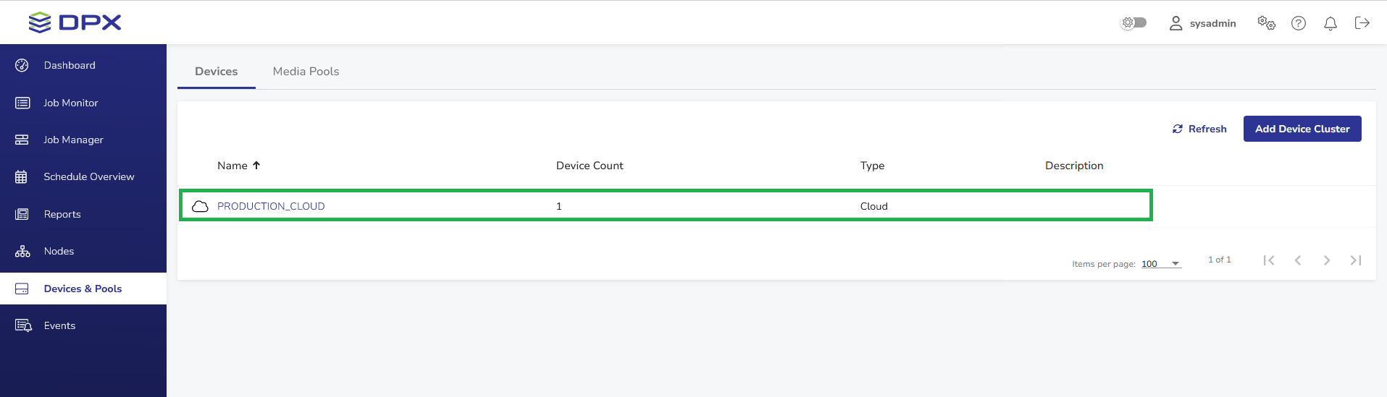The width and height of the screenshot is (1387, 397).
Task: Open the PRODUCTION_CLOUD device cluster link
Action: click(x=271, y=206)
